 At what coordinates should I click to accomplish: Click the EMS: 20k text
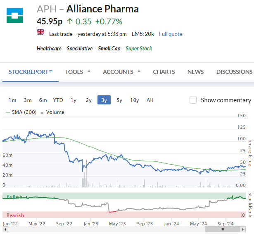pos(143,34)
